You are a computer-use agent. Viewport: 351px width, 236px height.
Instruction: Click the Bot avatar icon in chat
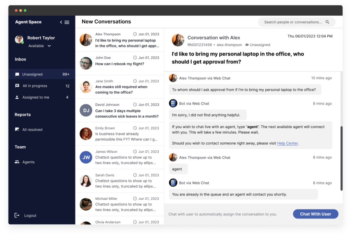(173, 103)
